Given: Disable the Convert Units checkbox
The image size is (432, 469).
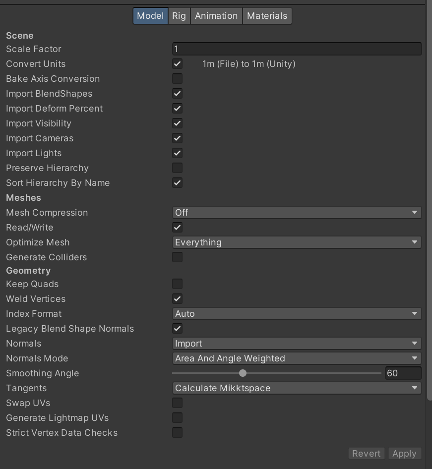Looking at the screenshot, I should (177, 64).
